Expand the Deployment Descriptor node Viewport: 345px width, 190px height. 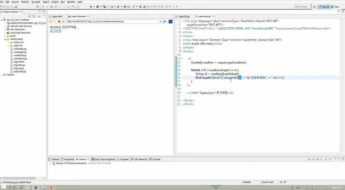pyautogui.click(x=5, y=23)
